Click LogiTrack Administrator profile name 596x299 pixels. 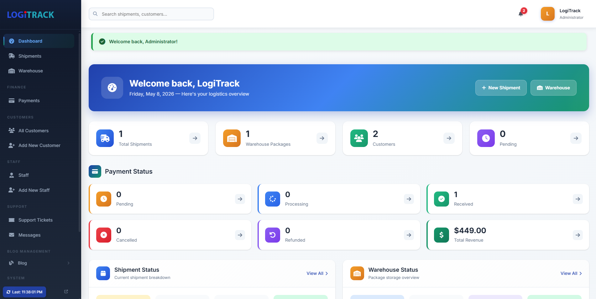pyautogui.click(x=571, y=14)
